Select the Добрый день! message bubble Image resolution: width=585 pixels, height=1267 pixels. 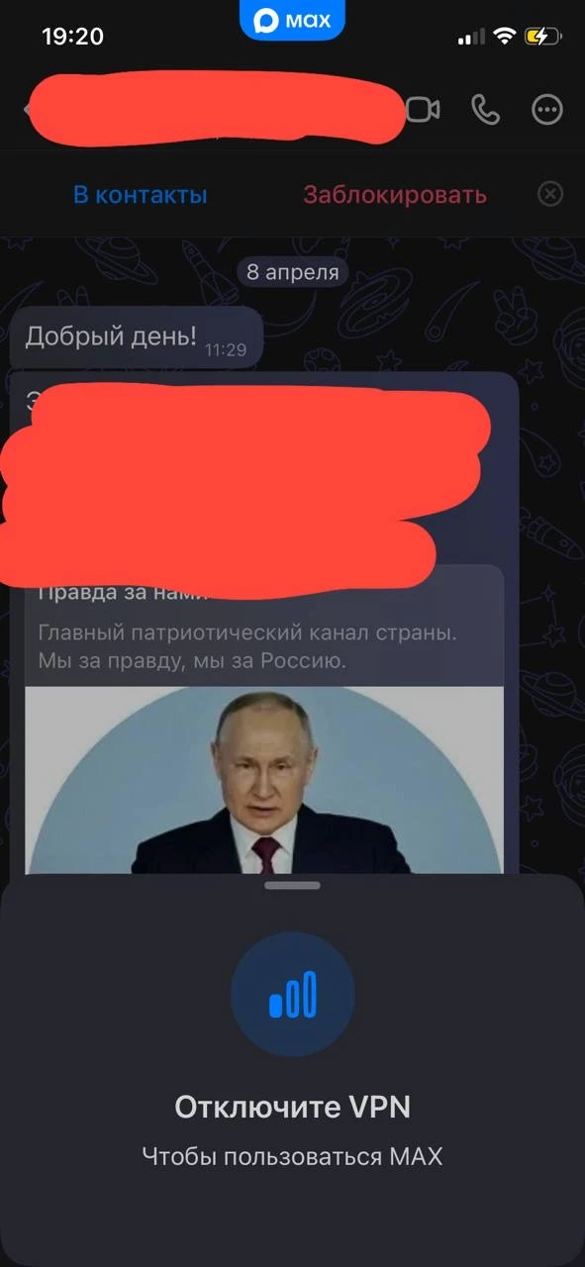pos(137,337)
